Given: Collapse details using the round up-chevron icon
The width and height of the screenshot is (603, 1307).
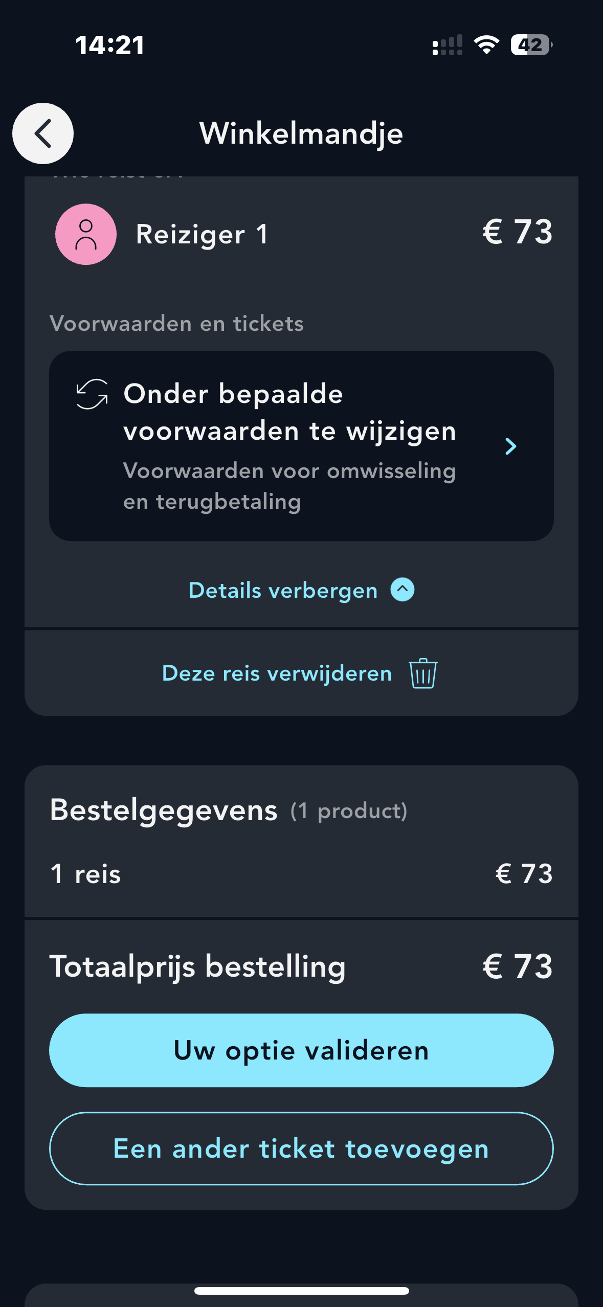Looking at the screenshot, I should [x=403, y=590].
